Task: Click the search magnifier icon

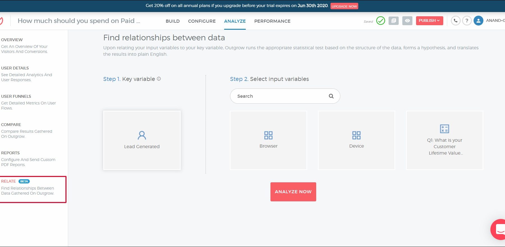Action: [x=331, y=96]
